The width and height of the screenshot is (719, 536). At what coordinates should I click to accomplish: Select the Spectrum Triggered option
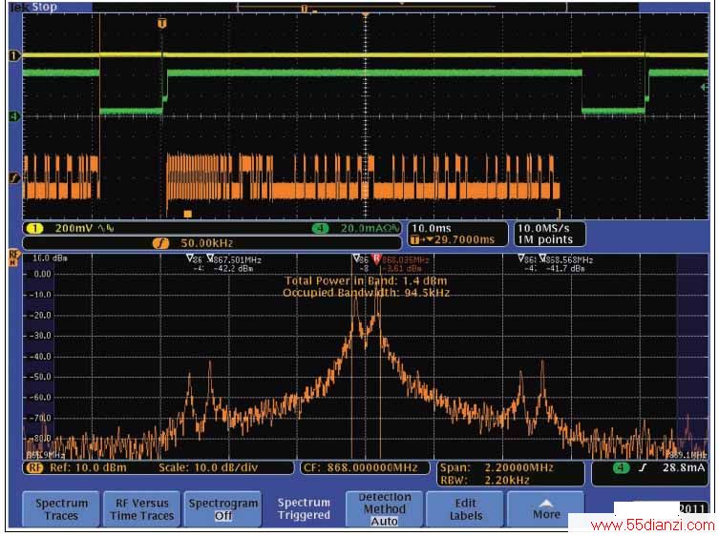coord(304,508)
